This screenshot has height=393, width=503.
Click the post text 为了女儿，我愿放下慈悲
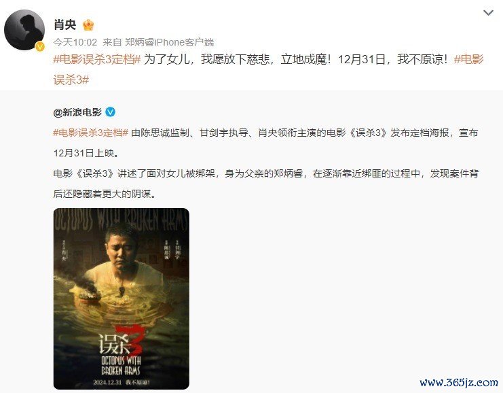206,59
